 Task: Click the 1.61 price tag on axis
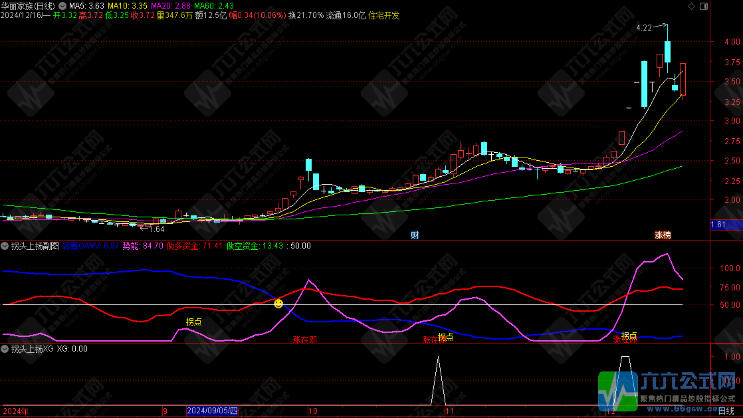[x=718, y=225]
